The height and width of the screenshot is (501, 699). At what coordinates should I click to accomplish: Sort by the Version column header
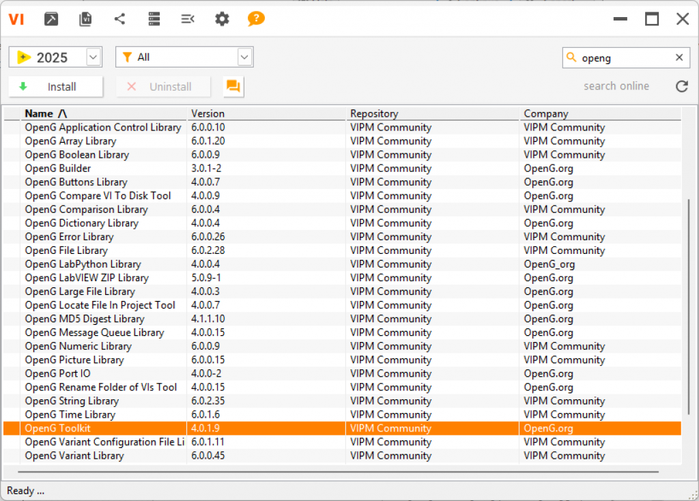pos(266,114)
